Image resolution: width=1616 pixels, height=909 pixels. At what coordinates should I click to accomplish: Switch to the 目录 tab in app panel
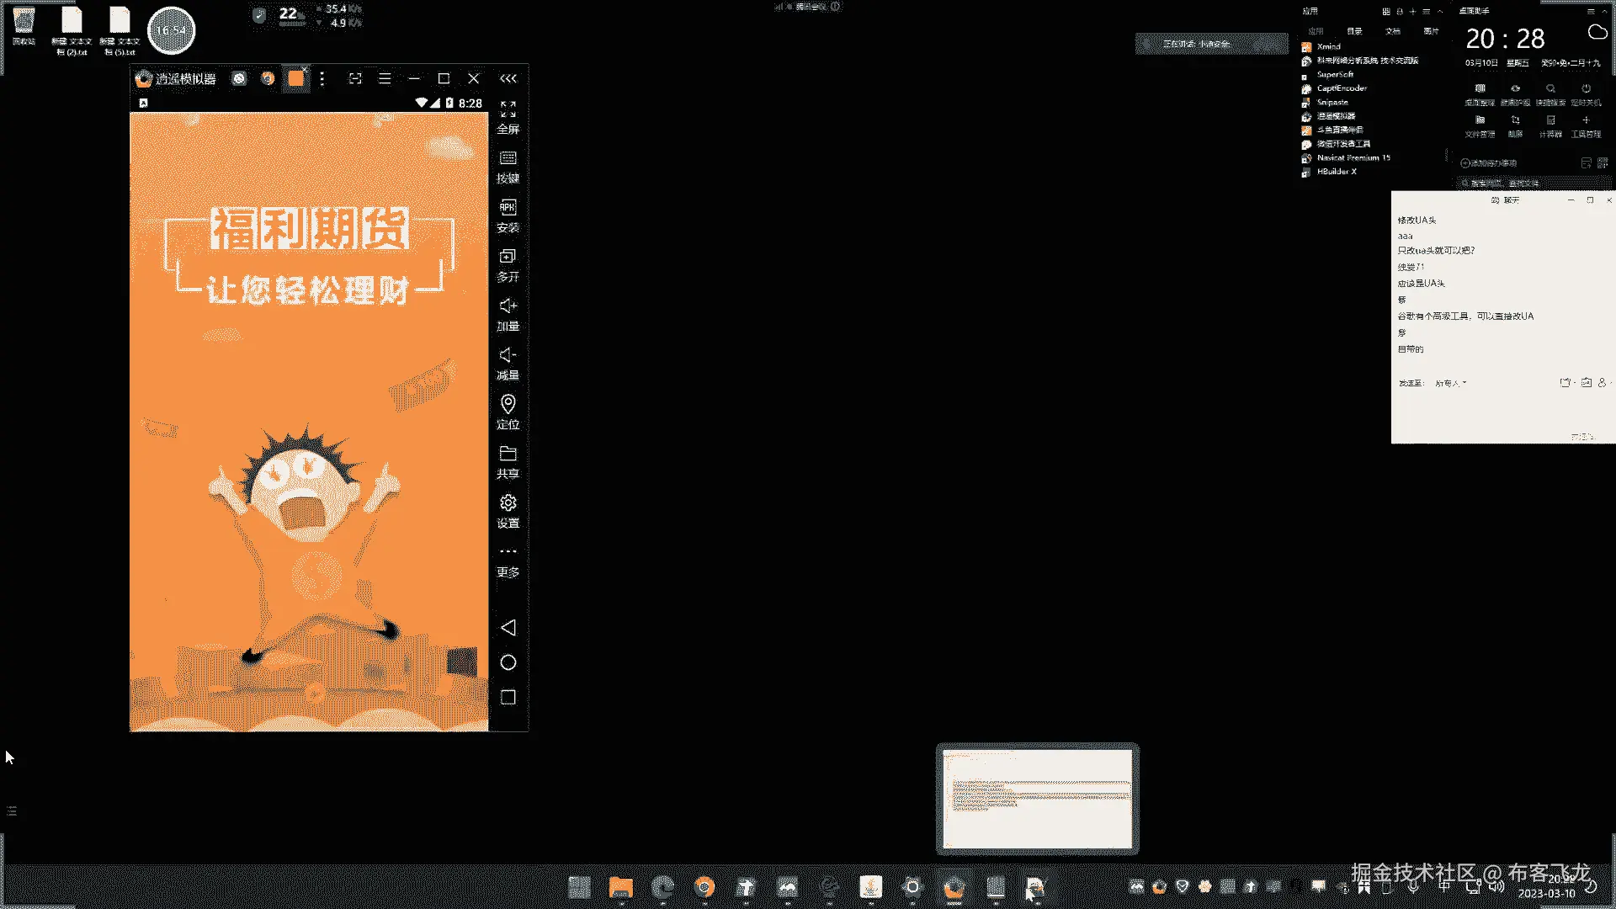coord(1353,31)
